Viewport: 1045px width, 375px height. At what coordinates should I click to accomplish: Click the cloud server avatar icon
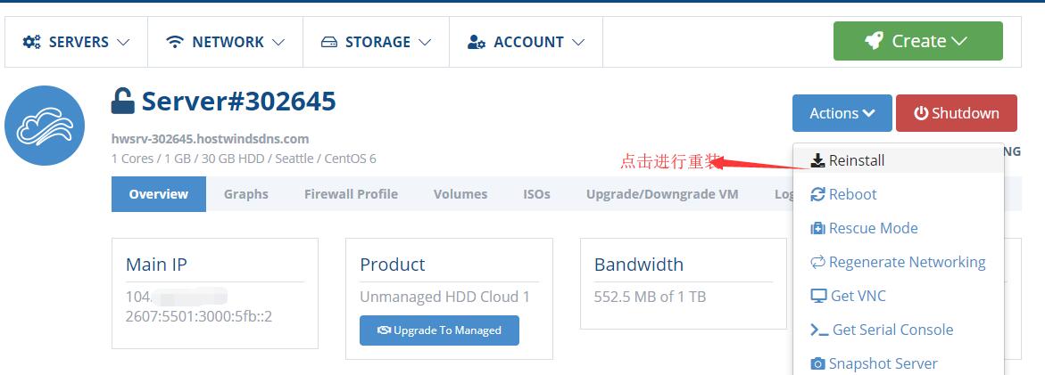(x=45, y=126)
